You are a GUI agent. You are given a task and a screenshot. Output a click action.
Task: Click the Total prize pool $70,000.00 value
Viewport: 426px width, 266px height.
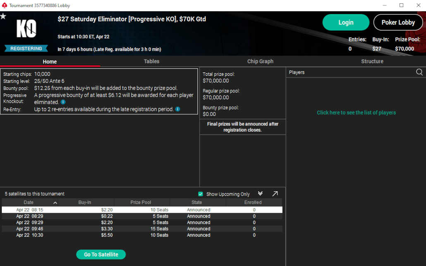tap(216, 81)
